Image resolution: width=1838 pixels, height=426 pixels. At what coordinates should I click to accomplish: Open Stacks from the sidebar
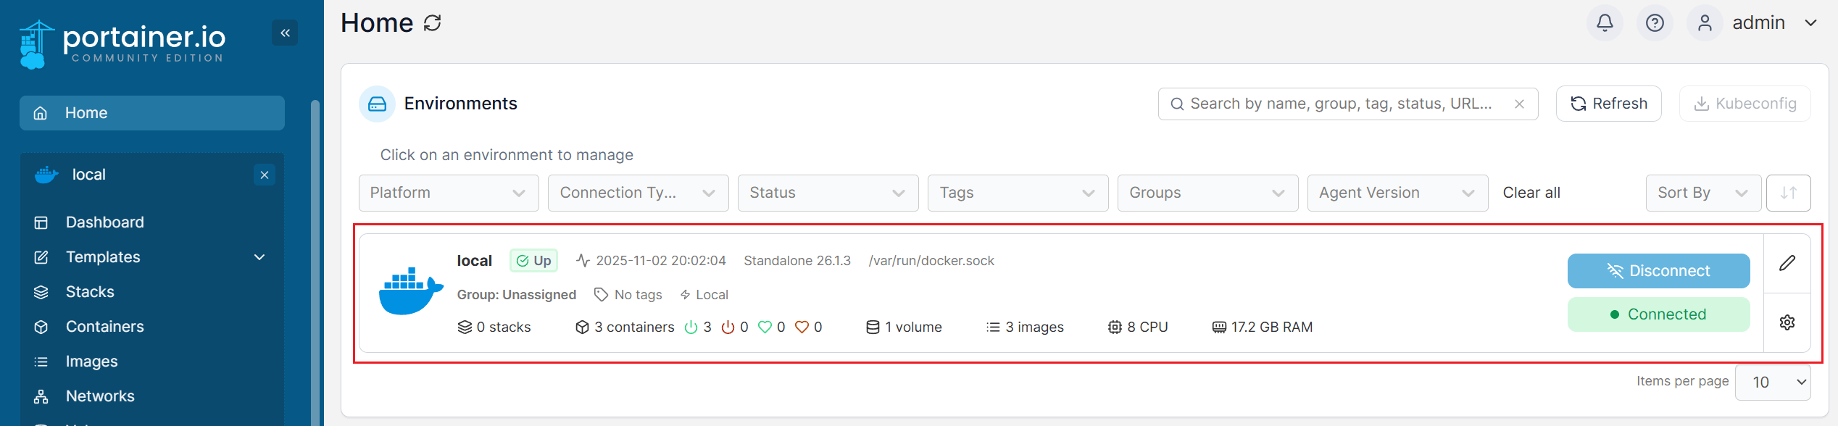tap(90, 292)
